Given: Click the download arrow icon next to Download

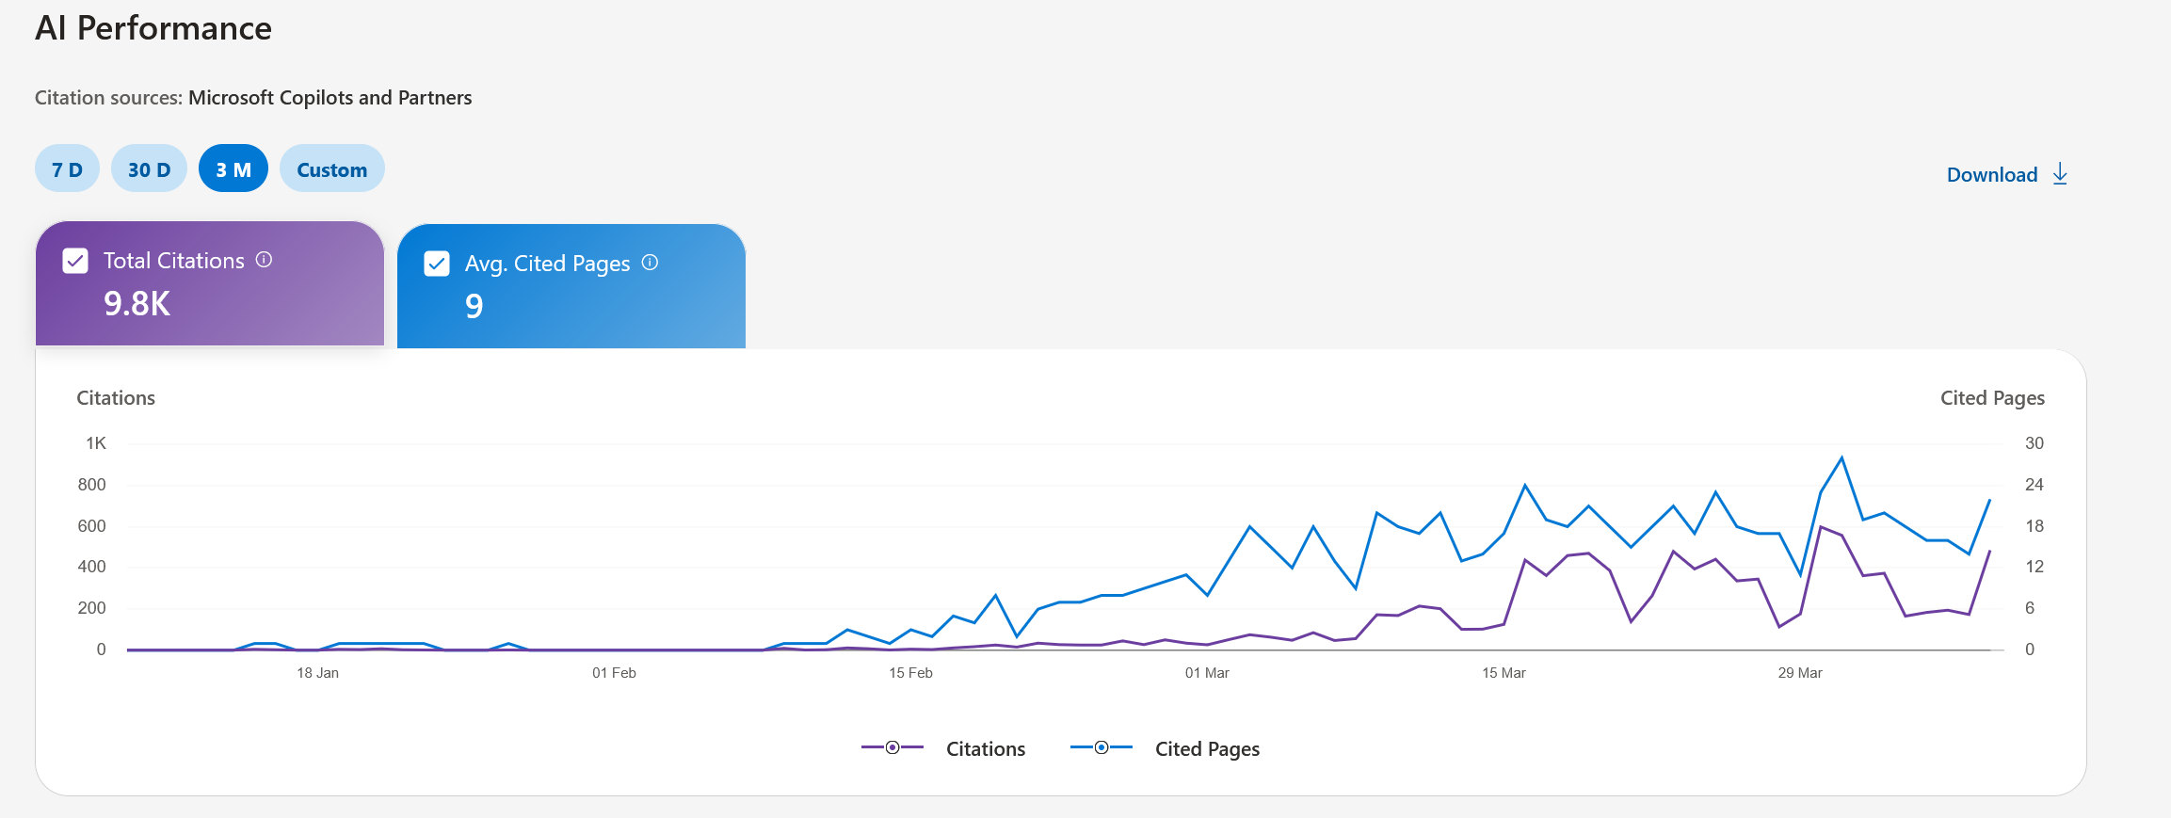Looking at the screenshot, I should [2060, 174].
